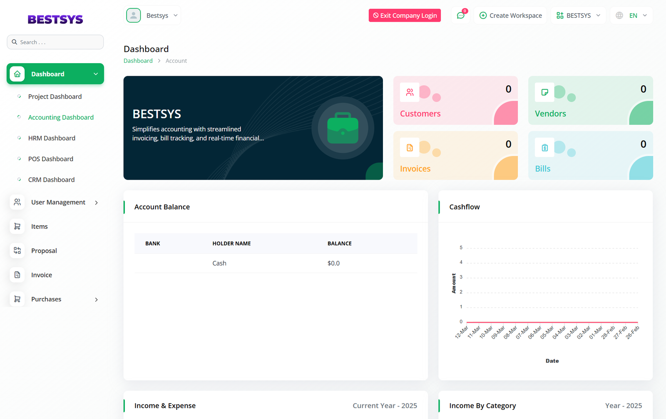Click the Customers card icon
Viewport: 666px width, 419px height.
point(410,92)
